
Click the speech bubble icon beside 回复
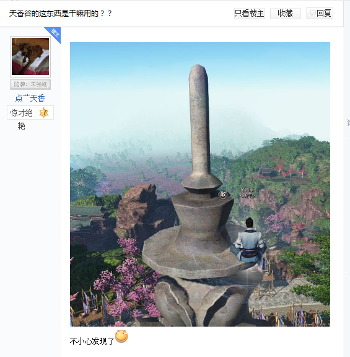[313, 13]
